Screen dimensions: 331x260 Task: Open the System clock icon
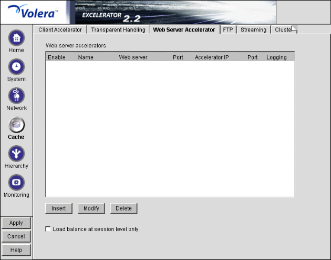[x=16, y=67]
